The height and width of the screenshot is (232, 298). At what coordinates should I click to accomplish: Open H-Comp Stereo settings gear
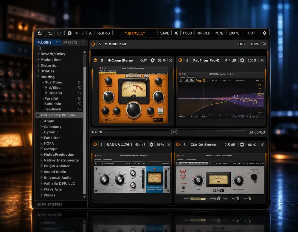point(152,60)
